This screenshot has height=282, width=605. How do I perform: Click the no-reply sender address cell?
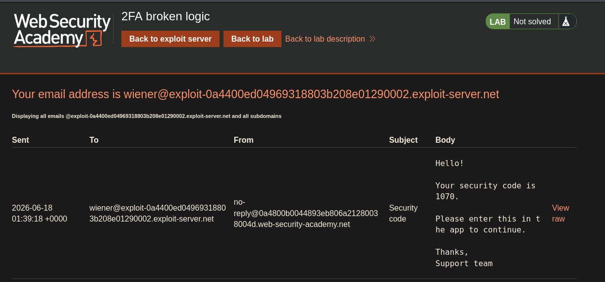point(306,213)
